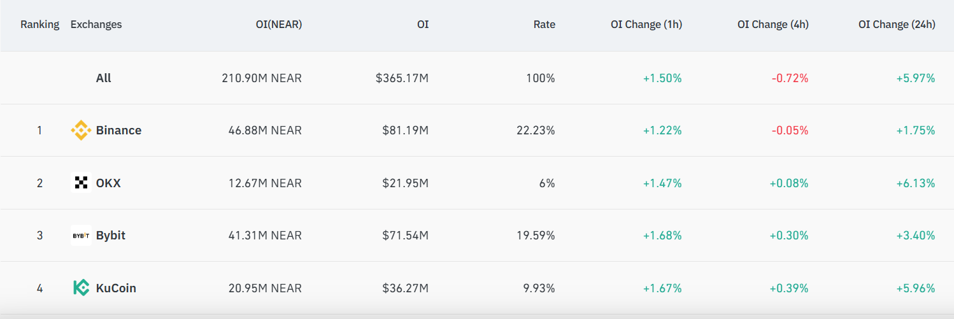Viewport: 954px width, 319px height.
Task: Click KuCoin's 20.95M NEAR value
Action: (265, 288)
